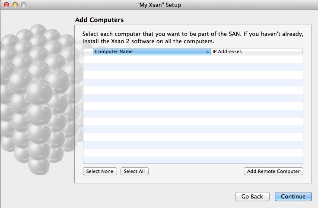Toggle the sort triangle in the Computer Name header

207,52
